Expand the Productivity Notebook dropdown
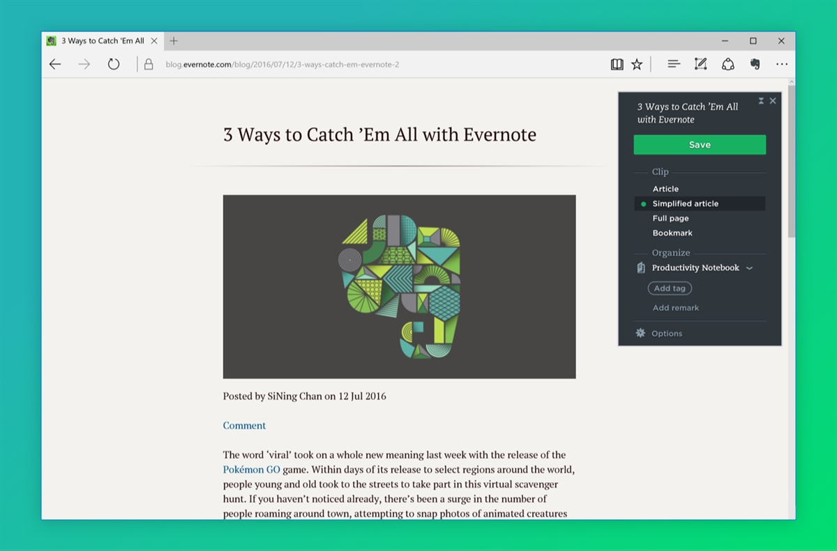The height and width of the screenshot is (551, 837). pyautogui.click(x=750, y=267)
